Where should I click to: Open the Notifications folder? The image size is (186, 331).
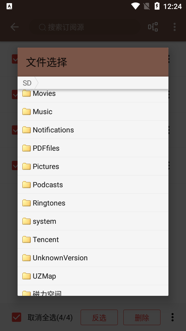point(93,130)
